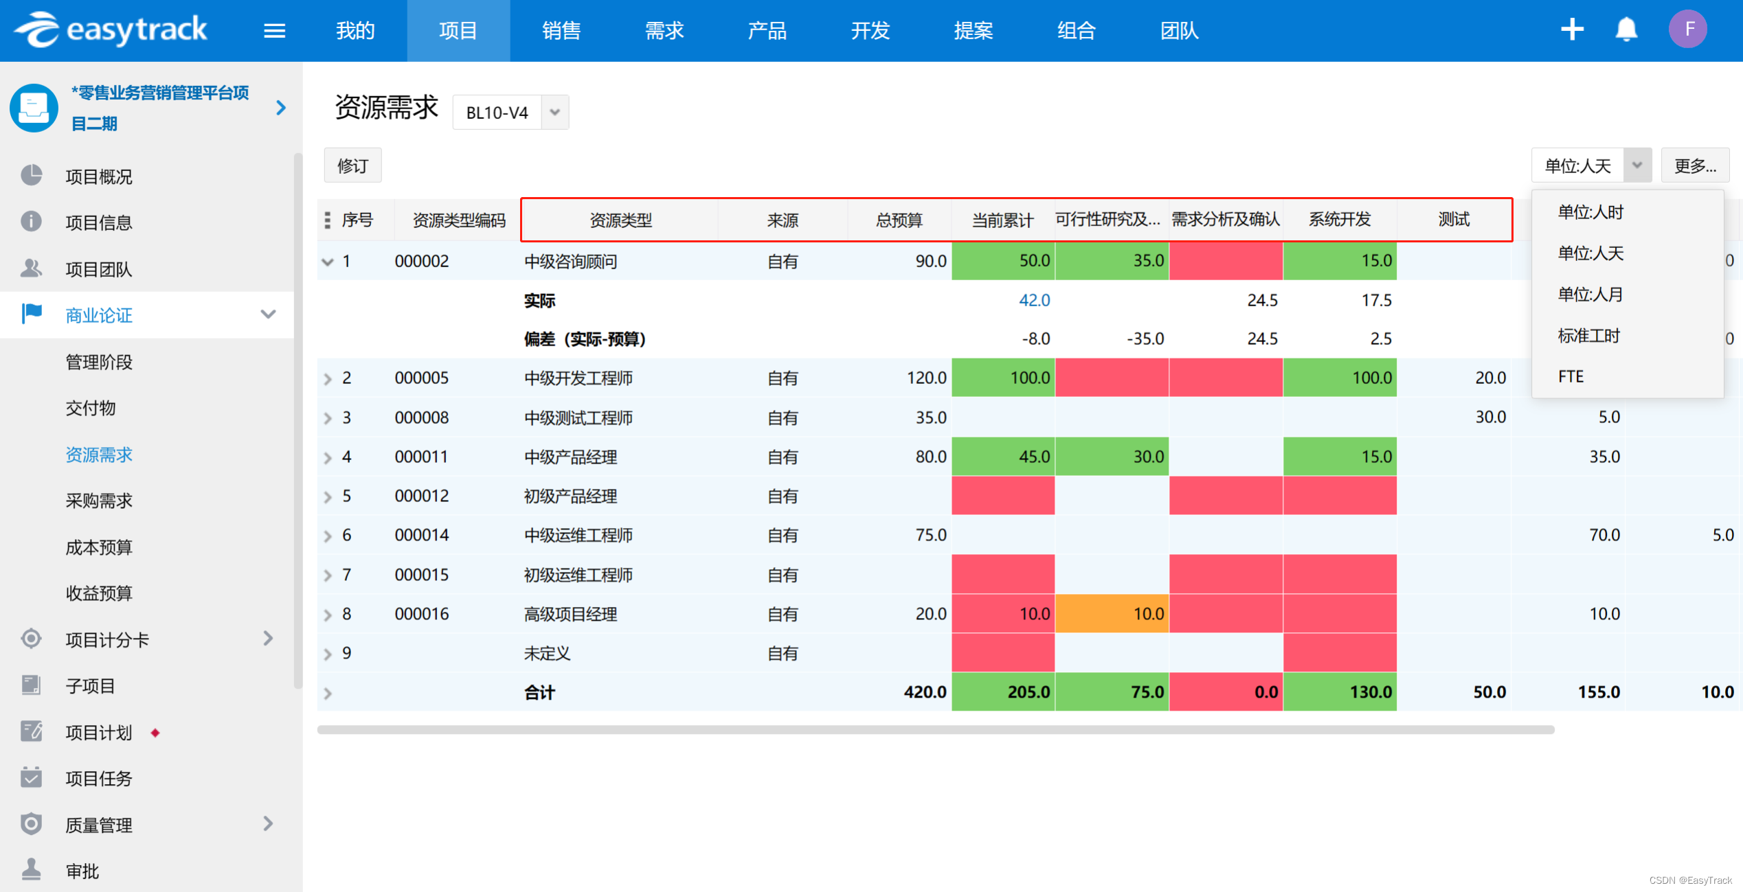Choose FTE unit option
The image size is (1743, 892).
point(1571,376)
